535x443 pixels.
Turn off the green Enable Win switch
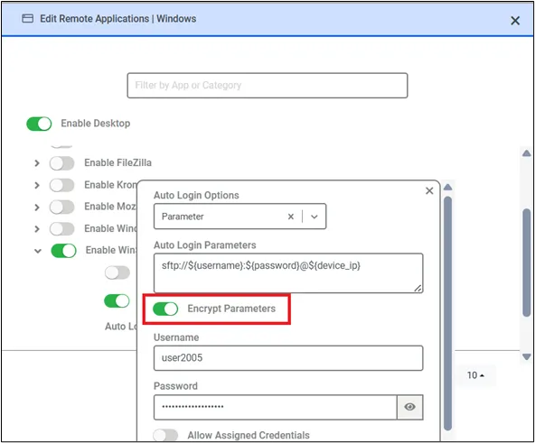click(63, 251)
